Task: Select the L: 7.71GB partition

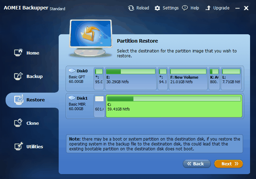Action: coord(231,79)
